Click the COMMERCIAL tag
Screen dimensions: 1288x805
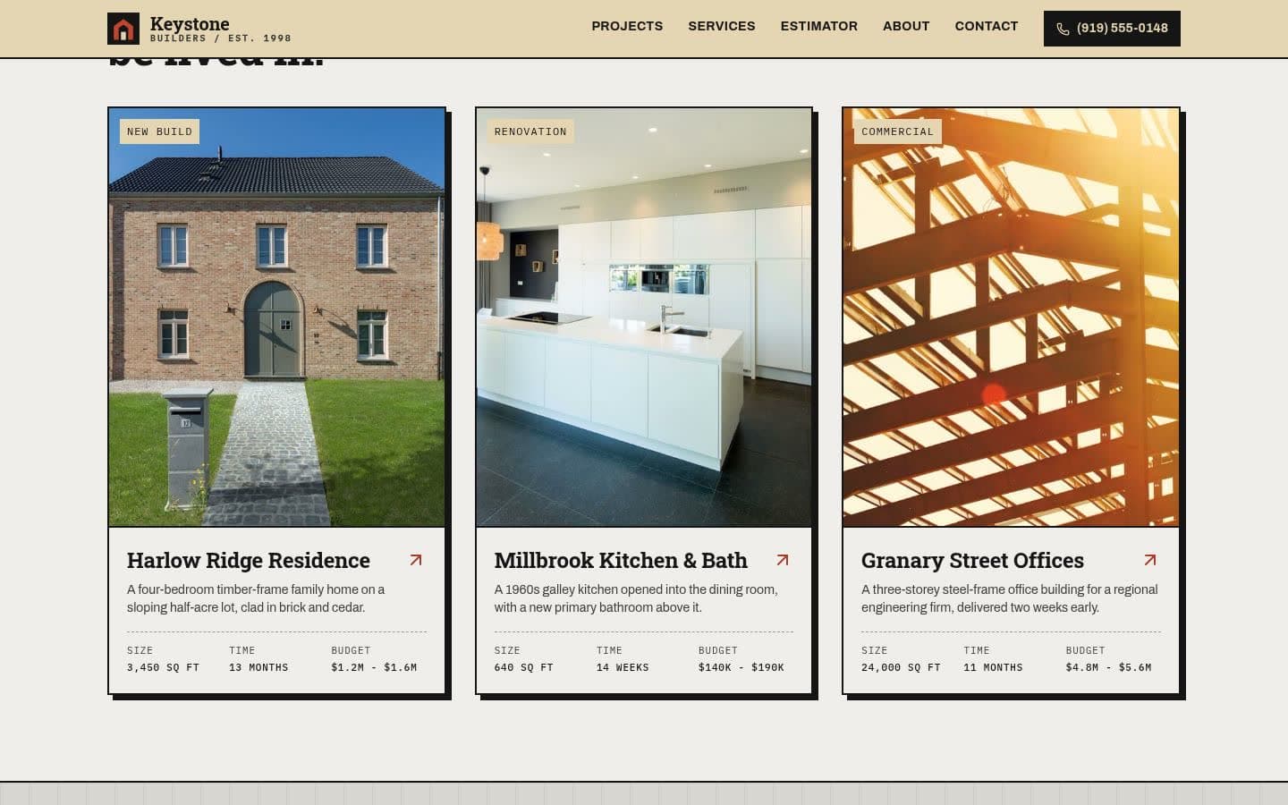click(x=897, y=131)
